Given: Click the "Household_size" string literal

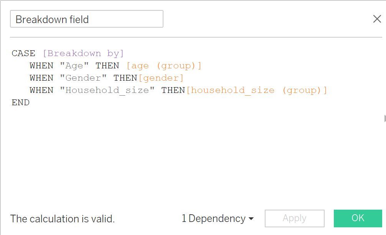Looking at the screenshot, I should tap(107, 90).
